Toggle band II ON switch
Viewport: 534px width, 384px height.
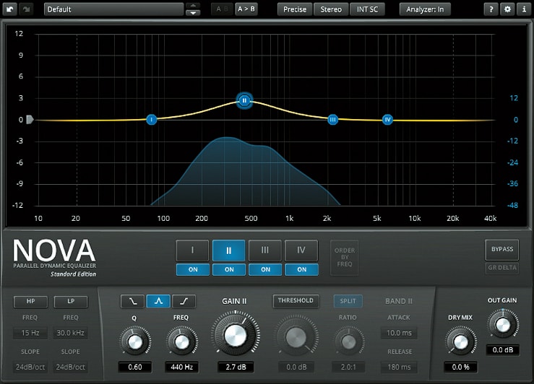229,269
